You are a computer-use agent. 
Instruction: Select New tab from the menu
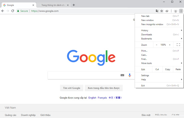(x=159, y=16)
